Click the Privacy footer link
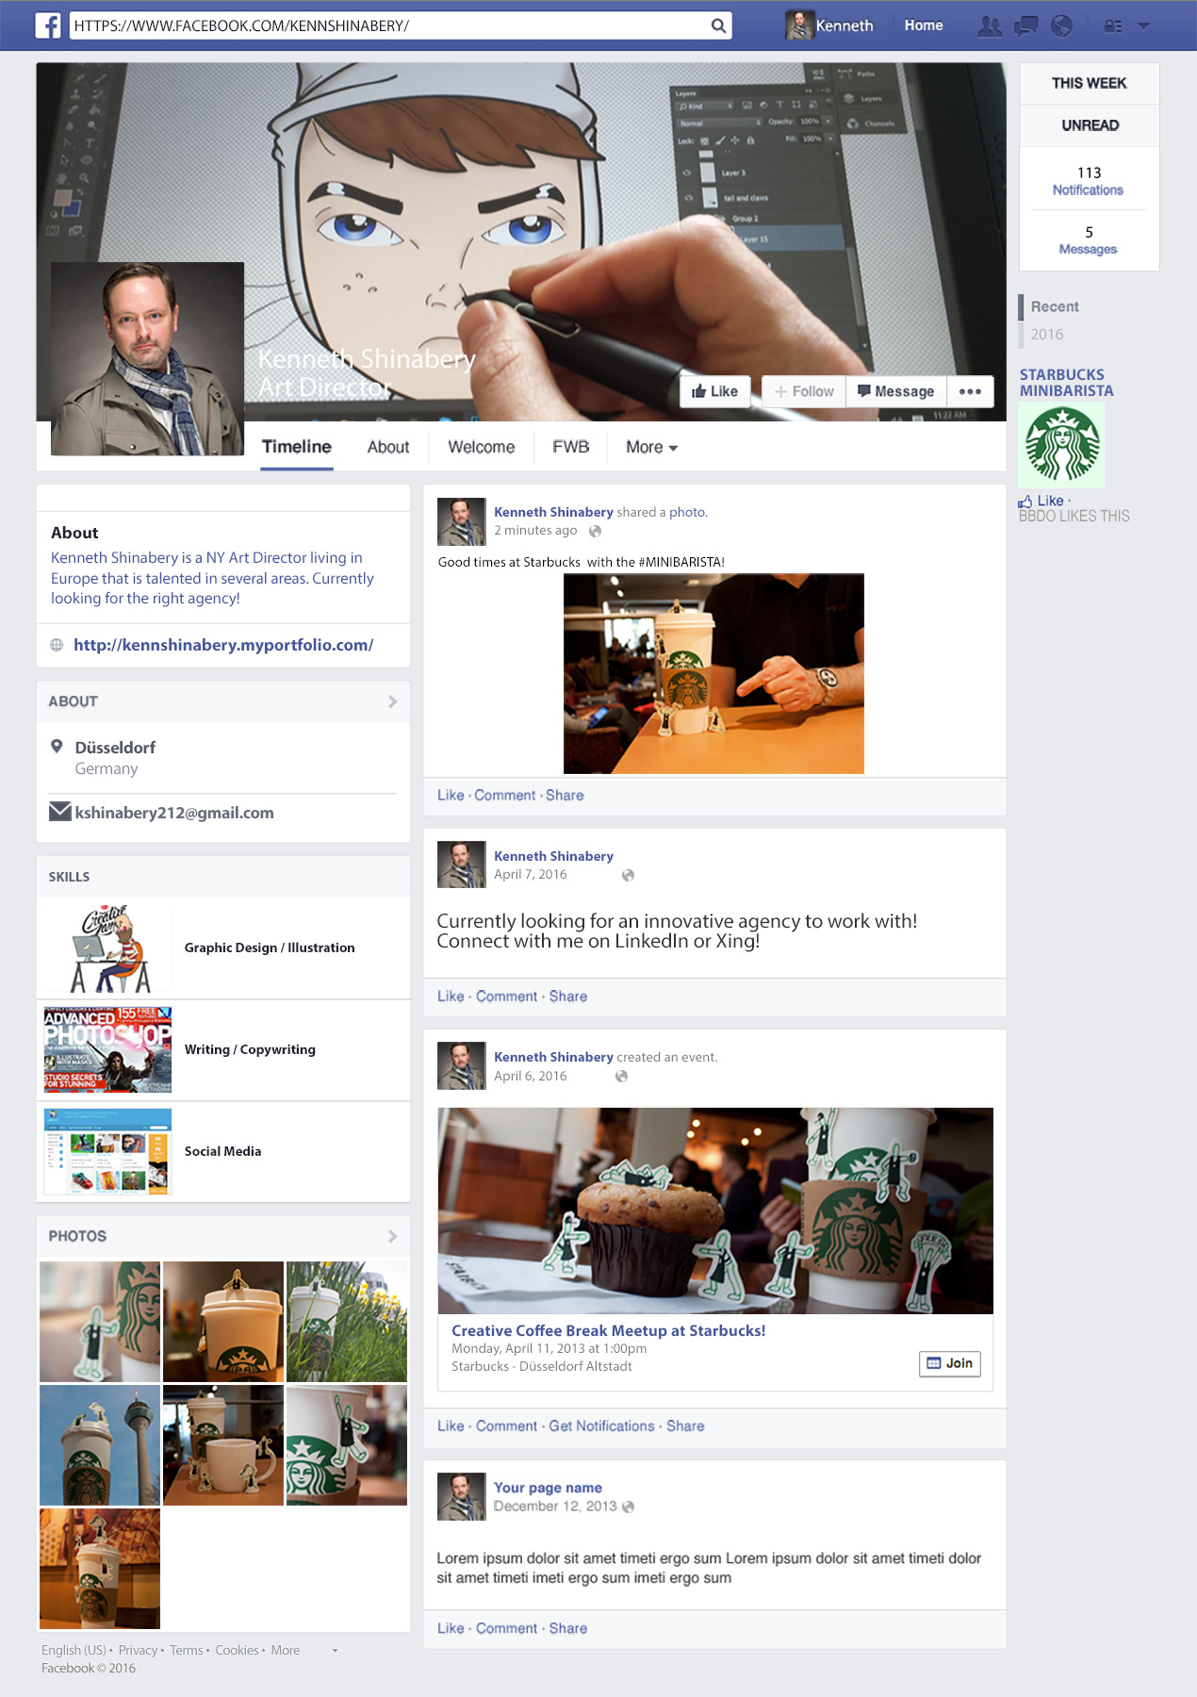 pos(138,1650)
